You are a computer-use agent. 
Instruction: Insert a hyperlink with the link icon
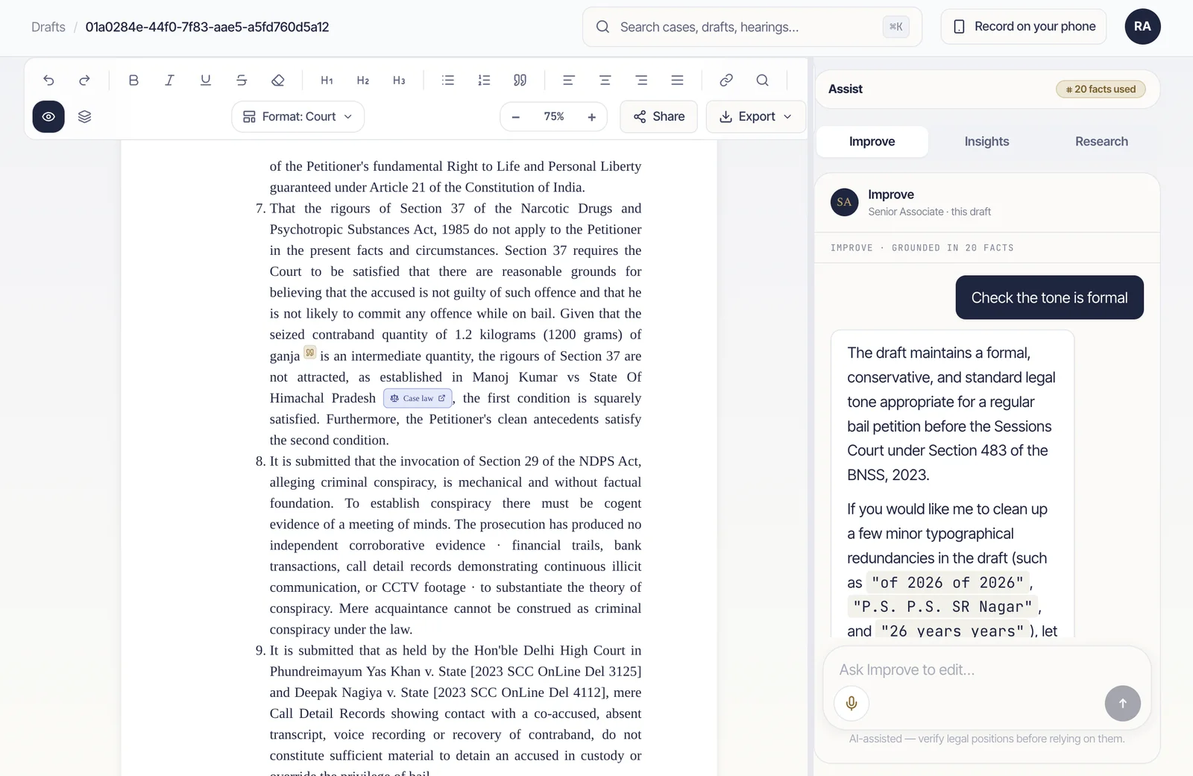[726, 81]
